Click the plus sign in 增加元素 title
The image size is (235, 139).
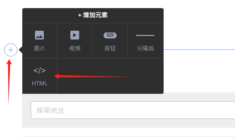click(80, 15)
